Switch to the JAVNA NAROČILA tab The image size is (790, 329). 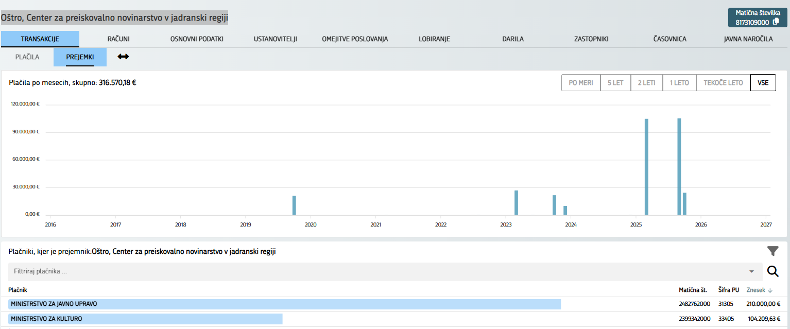[x=748, y=39]
